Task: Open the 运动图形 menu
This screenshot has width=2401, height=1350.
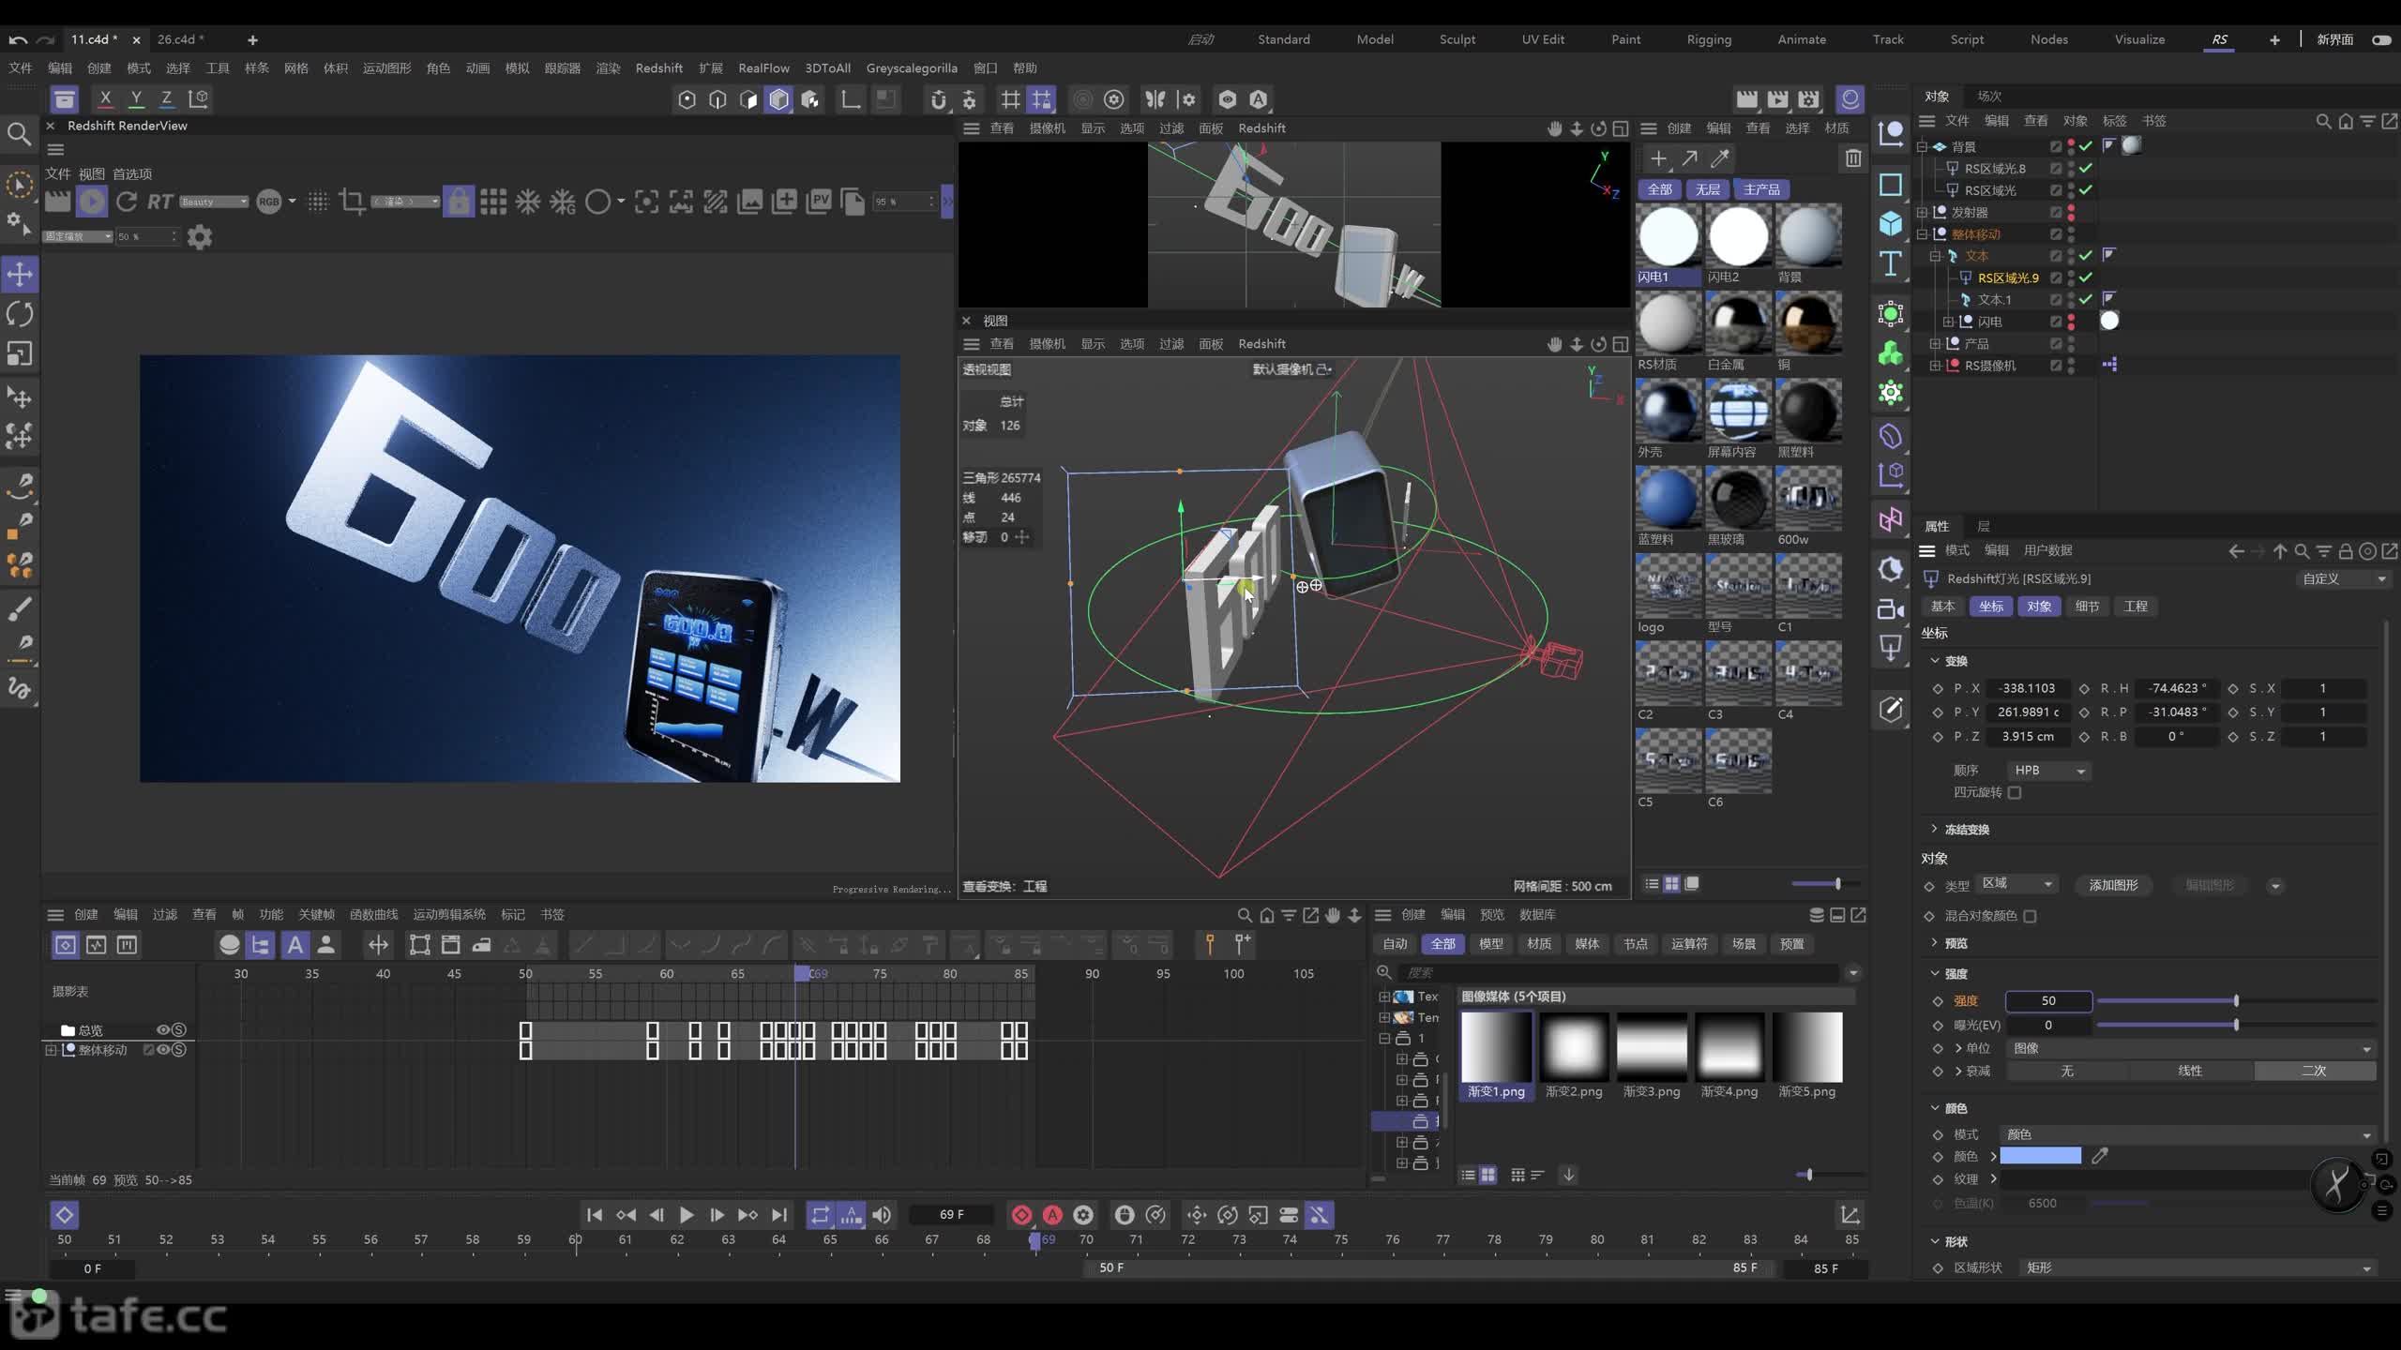Action: pyautogui.click(x=386, y=67)
